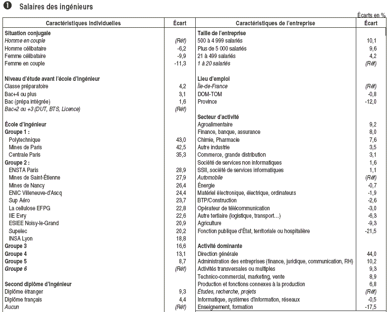Click '500 à 4 999 salariés' row label
This screenshot has height=312, width=388.
click(x=220, y=41)
